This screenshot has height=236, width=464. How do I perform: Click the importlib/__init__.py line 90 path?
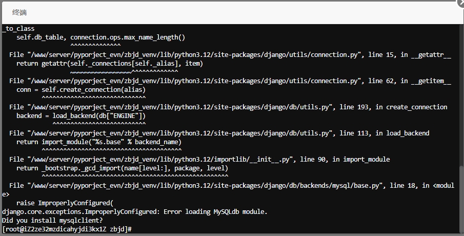pos(160,160)
